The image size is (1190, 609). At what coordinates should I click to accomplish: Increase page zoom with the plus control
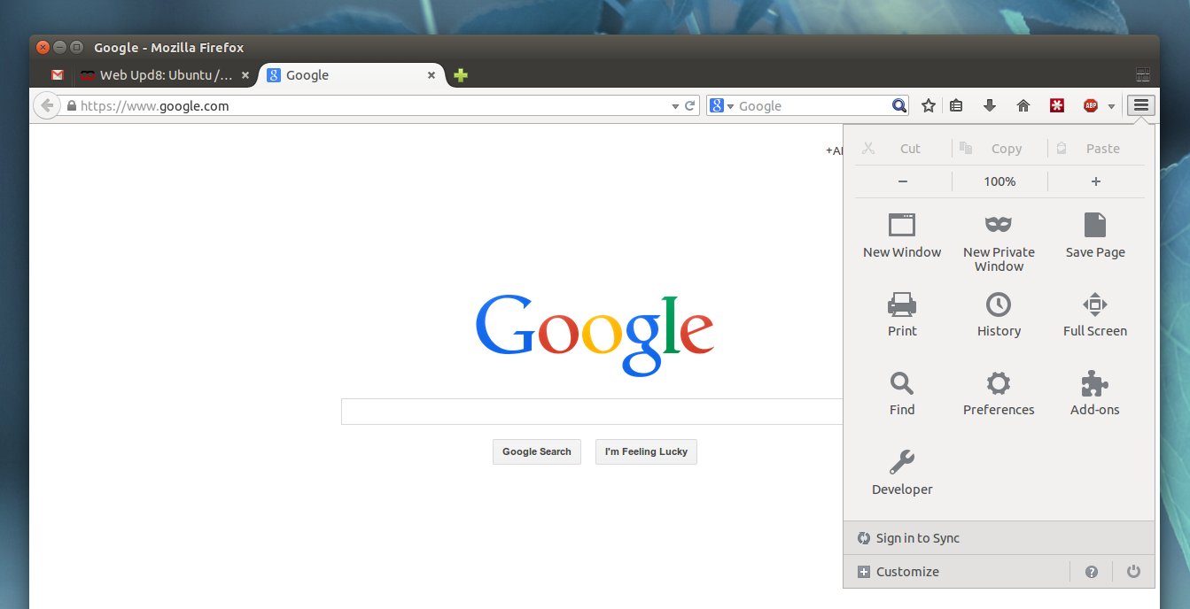pos(1095,181)
